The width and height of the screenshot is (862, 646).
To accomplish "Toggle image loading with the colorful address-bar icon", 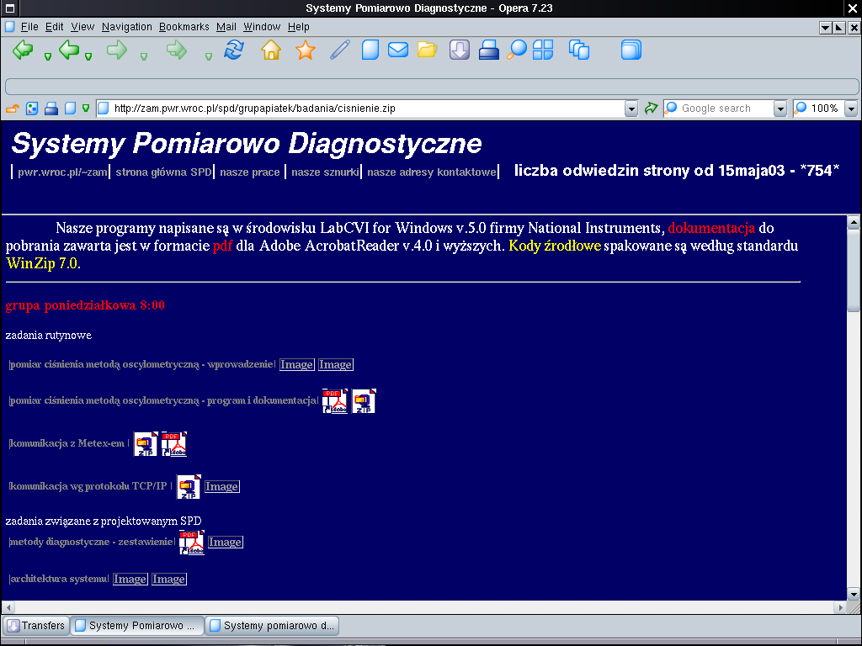I will [32, 109].
